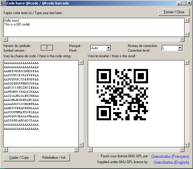Expand the Masque / Mask dropdown
Viewport: 193px width, 169px height.
[108, 48]
